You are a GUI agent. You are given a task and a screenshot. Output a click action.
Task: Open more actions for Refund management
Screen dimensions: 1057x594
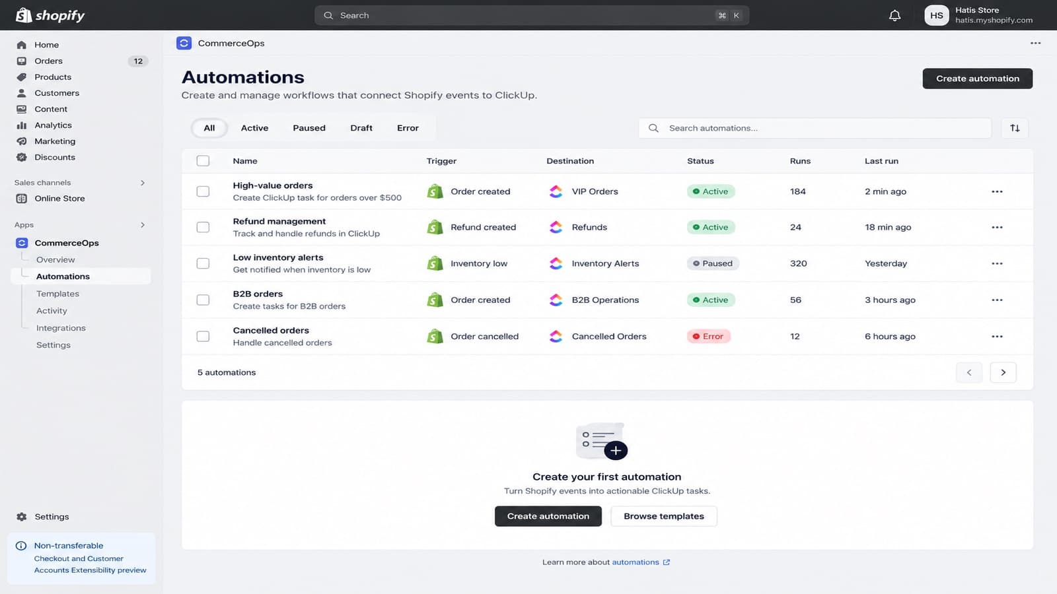tap(997, 227)
